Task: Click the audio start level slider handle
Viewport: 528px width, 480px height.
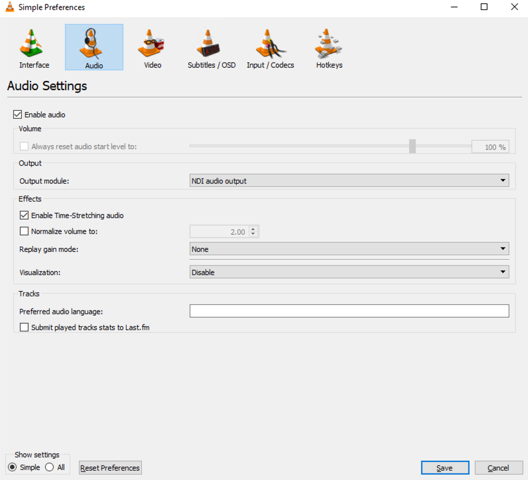Action: click(x=412, y=146)
